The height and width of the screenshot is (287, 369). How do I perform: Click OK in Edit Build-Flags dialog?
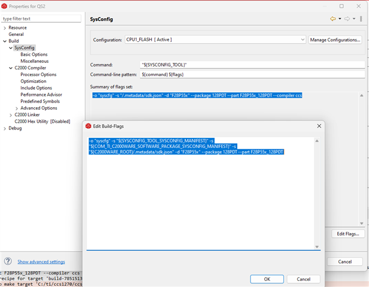267,279
